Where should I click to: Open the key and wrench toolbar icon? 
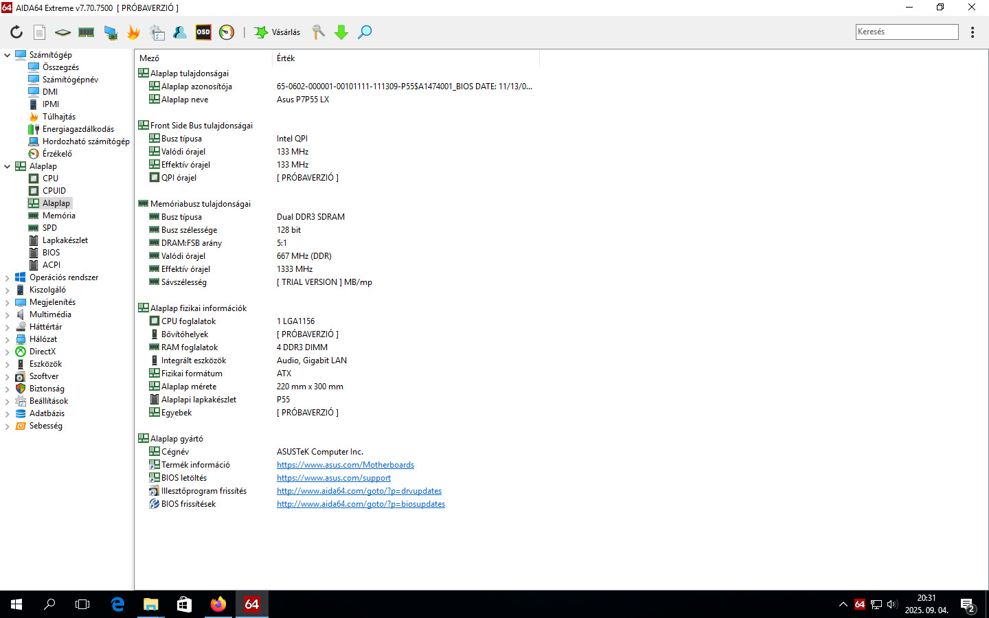tap(318, 32)
